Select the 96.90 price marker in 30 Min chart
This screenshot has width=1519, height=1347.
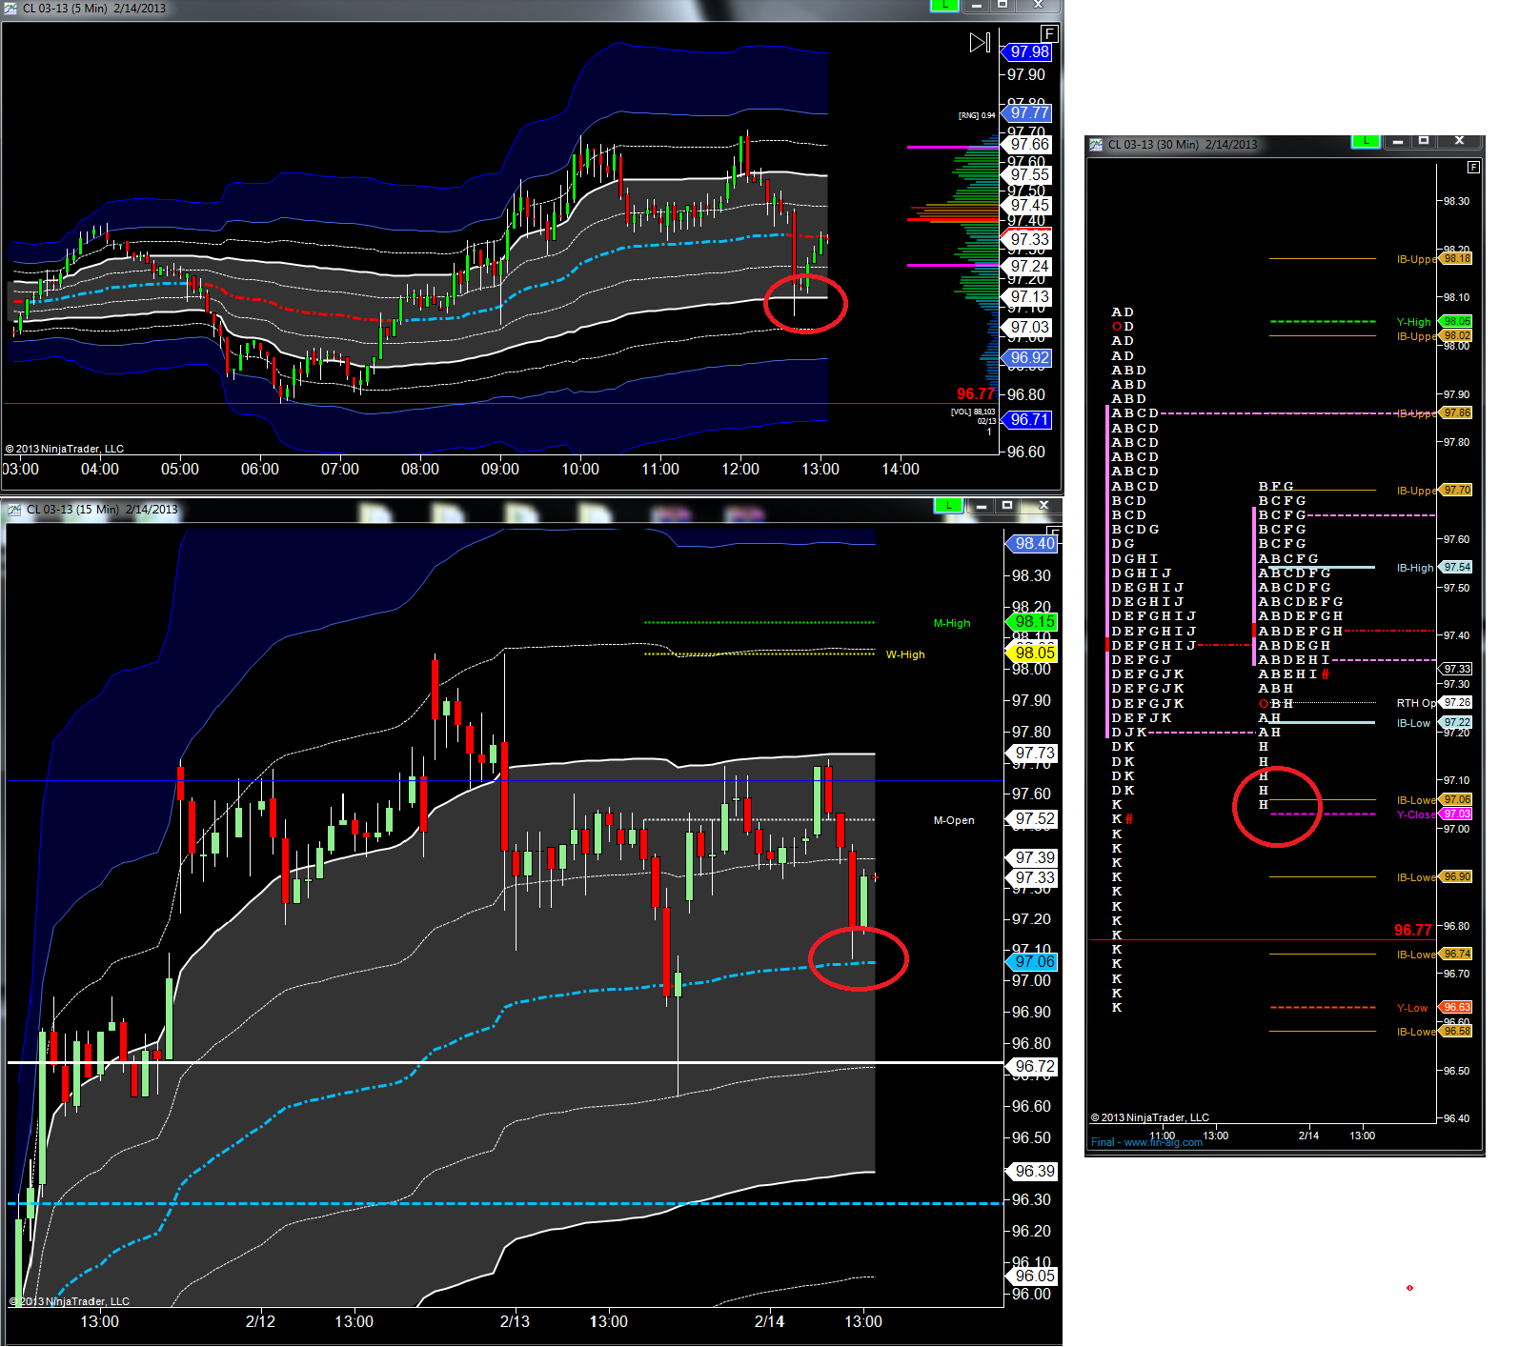pyautogui.click(x=1456, y=877)
